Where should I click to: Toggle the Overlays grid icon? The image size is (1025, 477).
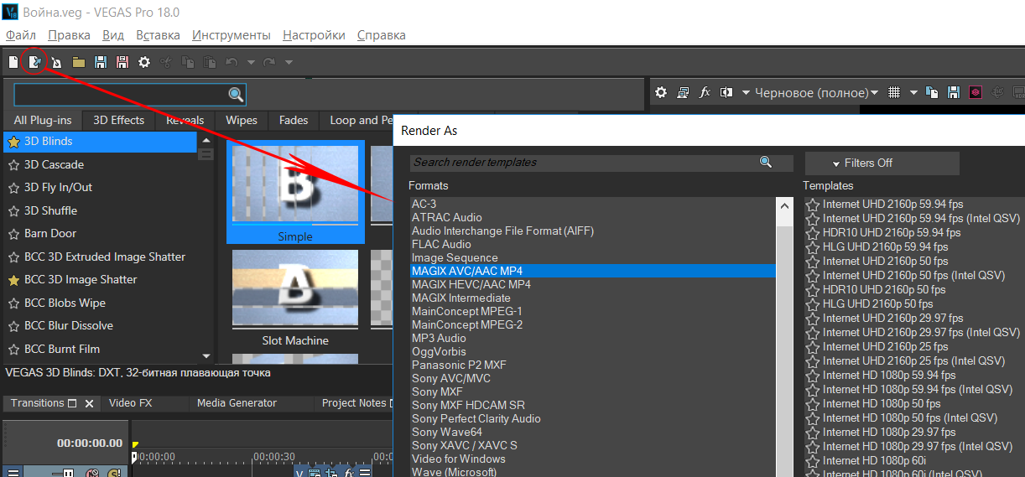point(894,92)
